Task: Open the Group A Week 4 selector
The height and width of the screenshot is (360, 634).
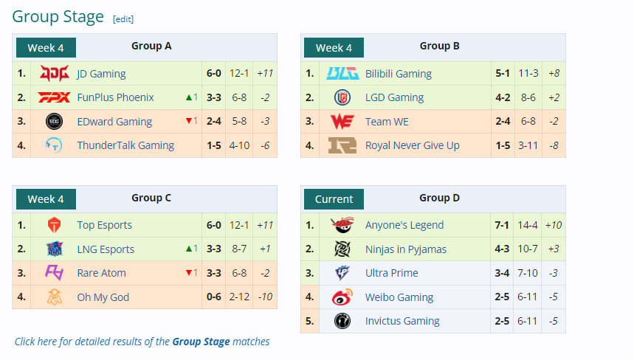Action: (x=46, y=48)
